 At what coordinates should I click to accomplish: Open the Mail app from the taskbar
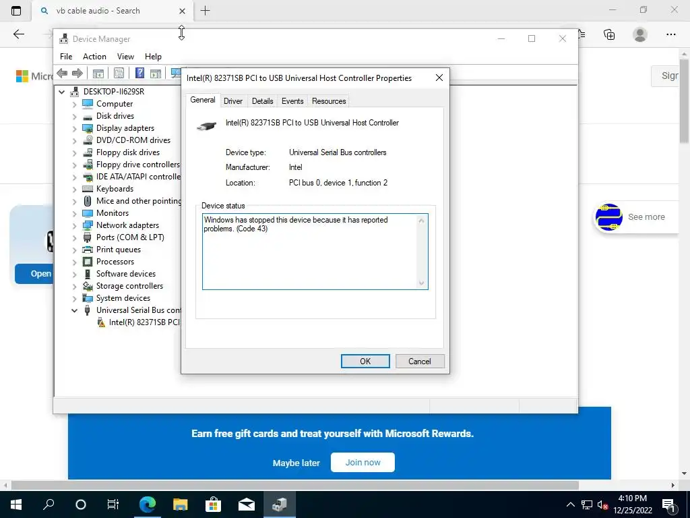(247, 505)
